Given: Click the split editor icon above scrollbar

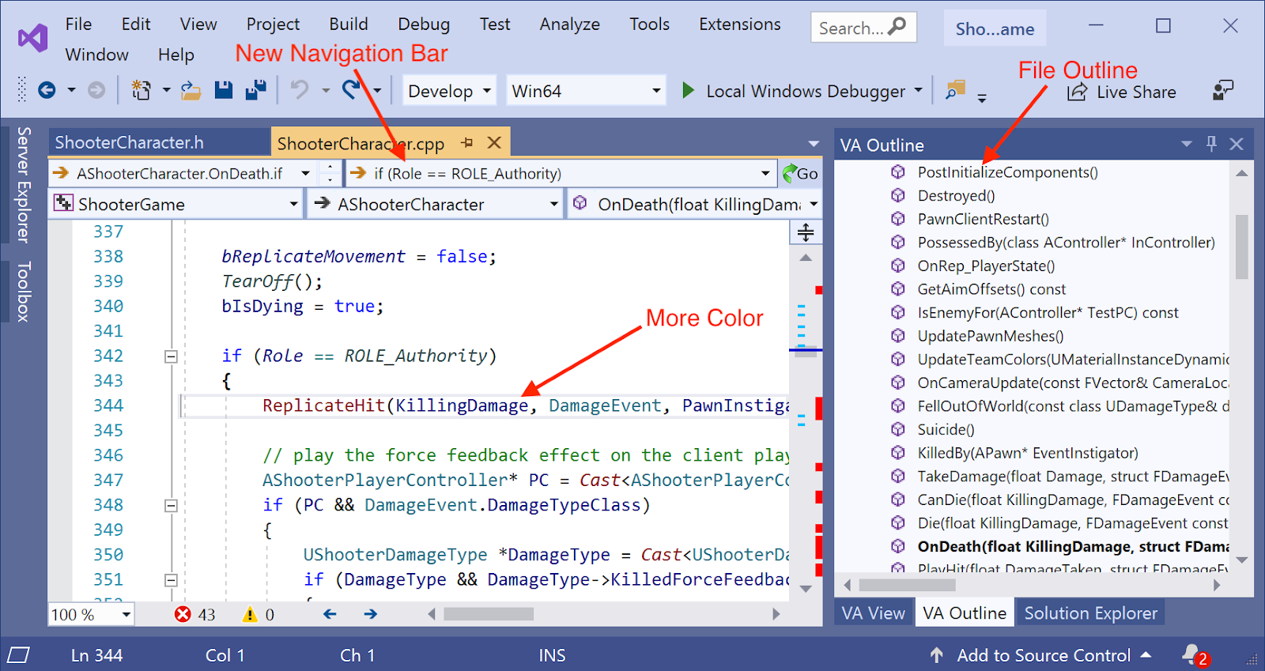Looking at the screenshot, I should 806,232.
